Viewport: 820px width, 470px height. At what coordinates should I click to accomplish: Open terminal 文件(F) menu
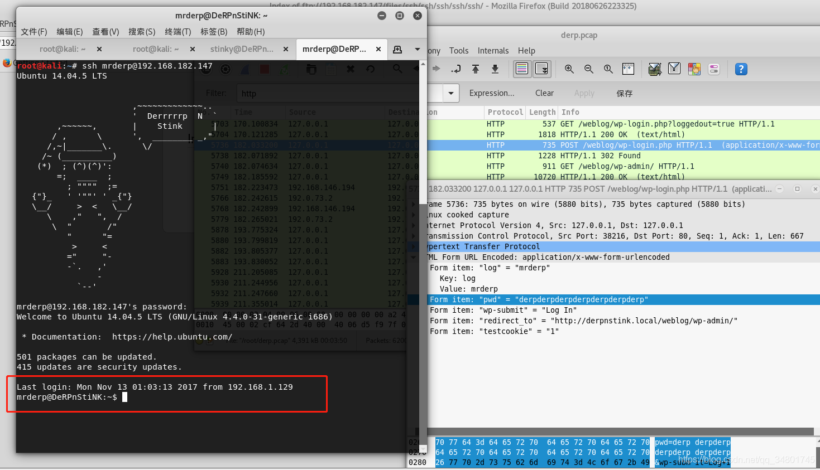(34, 32)
